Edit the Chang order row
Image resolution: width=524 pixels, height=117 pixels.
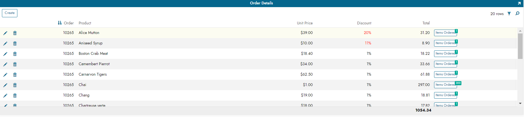click(5, 96)
